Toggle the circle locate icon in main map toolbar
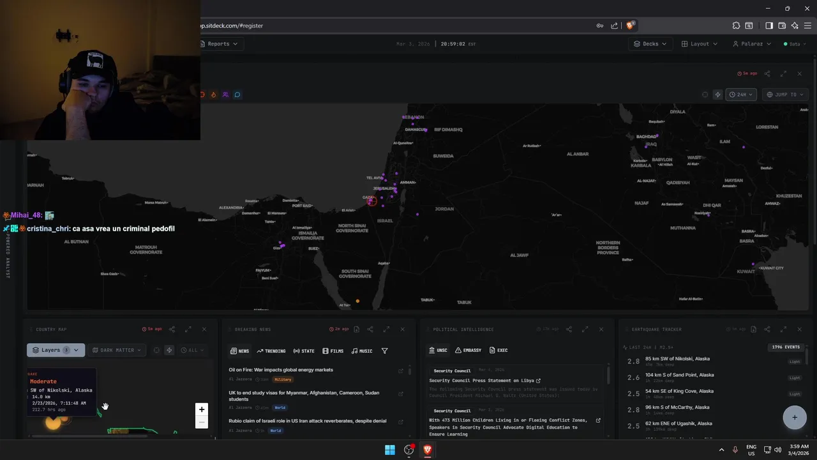Image resolution: width=817 pixels, height=460 pixels. click(x=705, y=95)
